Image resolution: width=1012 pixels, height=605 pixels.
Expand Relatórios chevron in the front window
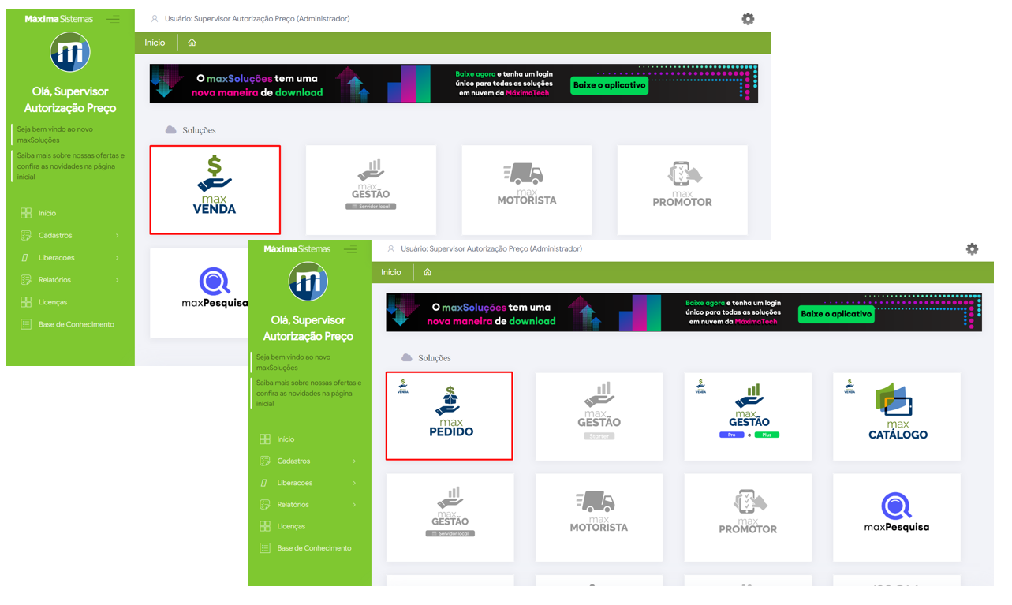click(x=354, y=505)
